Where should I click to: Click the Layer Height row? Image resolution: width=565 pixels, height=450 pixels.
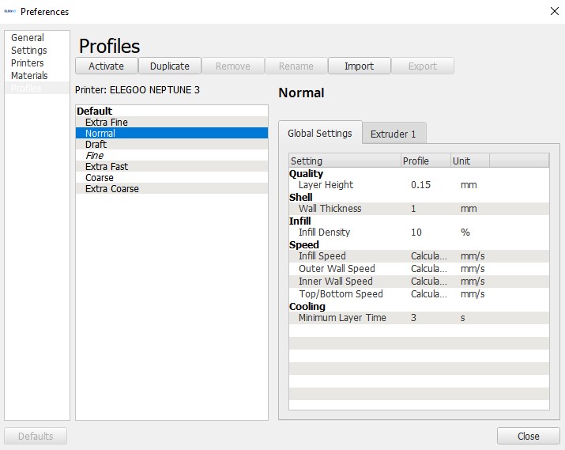[x=419, y=185]
